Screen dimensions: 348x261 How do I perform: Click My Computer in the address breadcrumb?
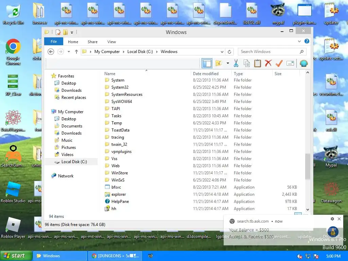tap(107, 52)
